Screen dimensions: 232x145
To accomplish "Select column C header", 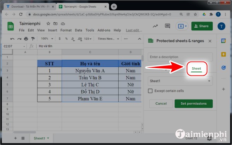I will pos(90,52).
